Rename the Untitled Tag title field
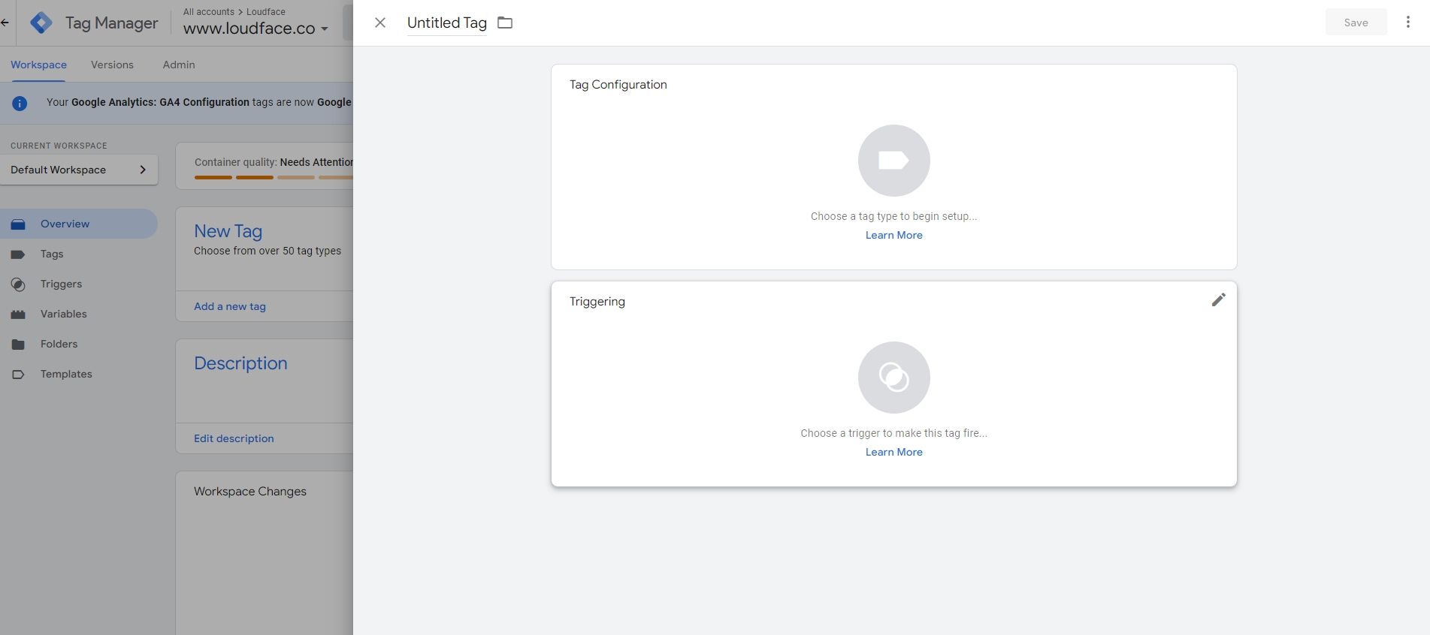1430x635 pixels. (x=447, y=23)
